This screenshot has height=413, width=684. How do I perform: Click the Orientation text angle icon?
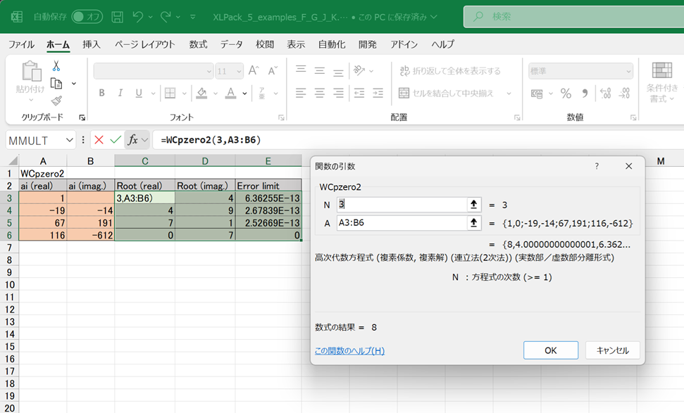[359, 70]
